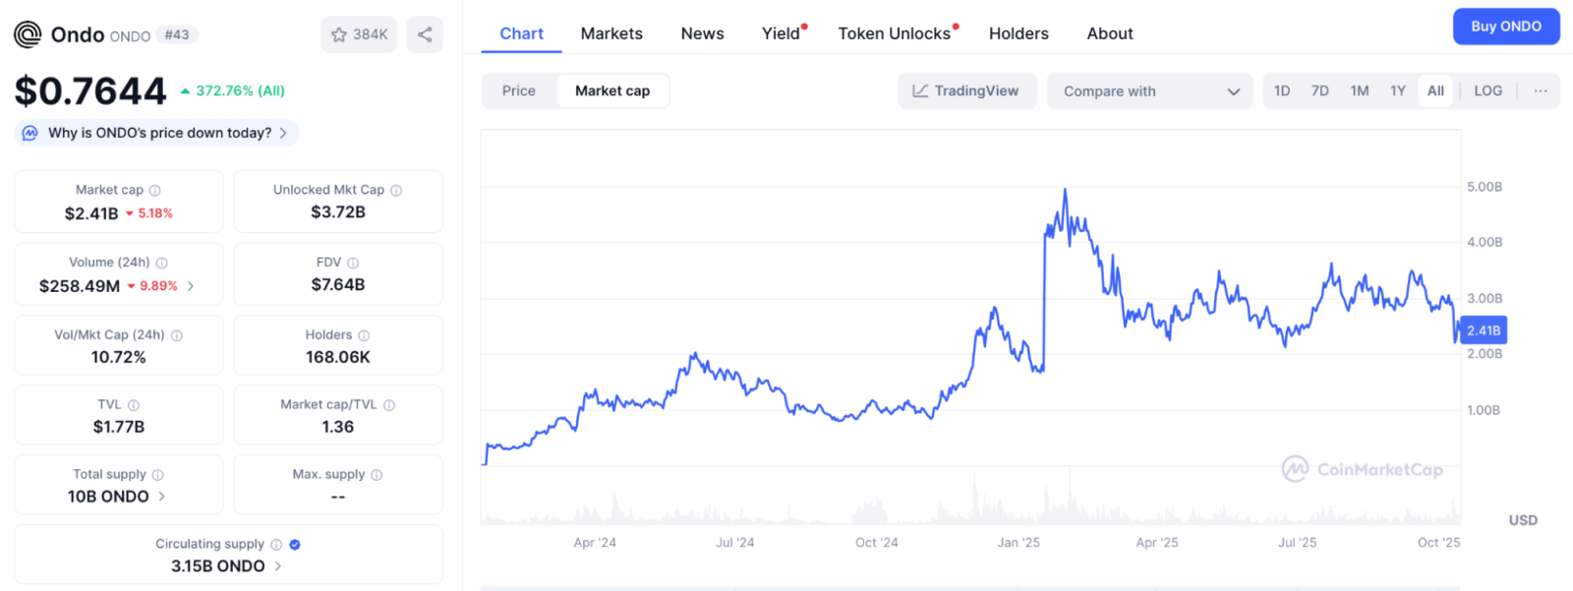Click the Unlocked Mkt Cap info icon
The height and width of the screenshot is (591, 1573).
396,191
